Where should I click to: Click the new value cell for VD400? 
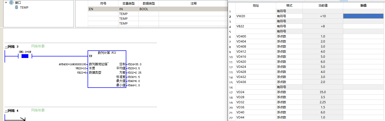pyautogui.click(x=363, y=36)
